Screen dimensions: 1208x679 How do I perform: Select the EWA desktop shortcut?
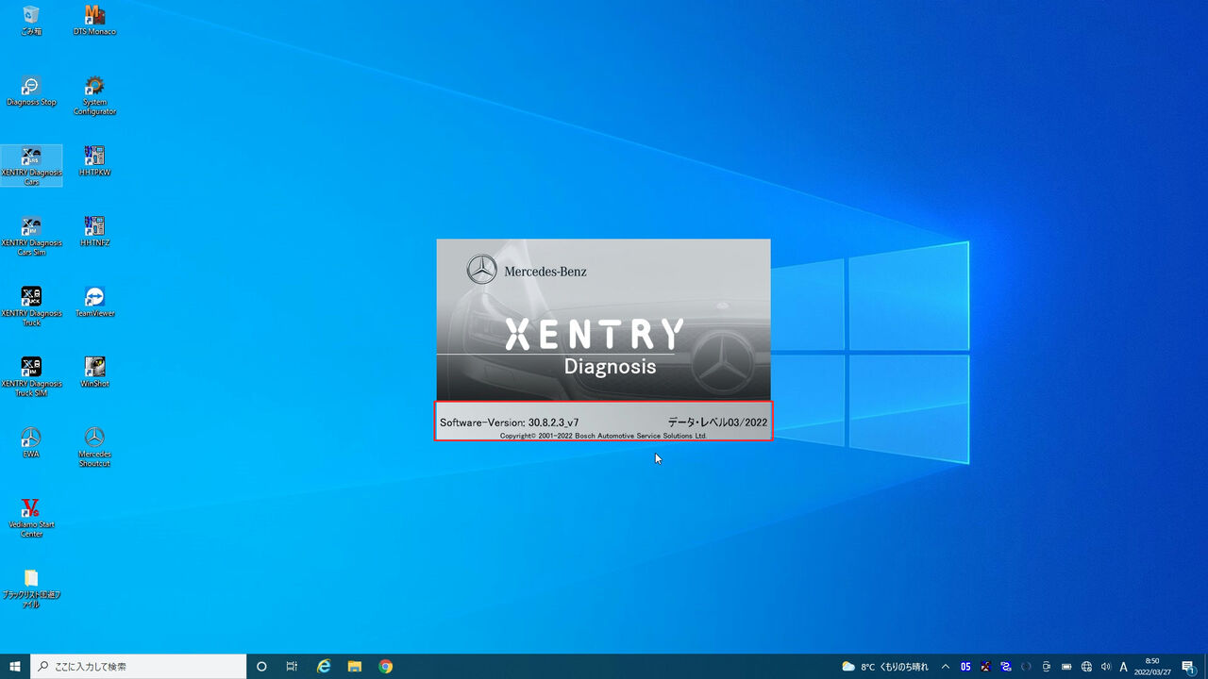31,442
